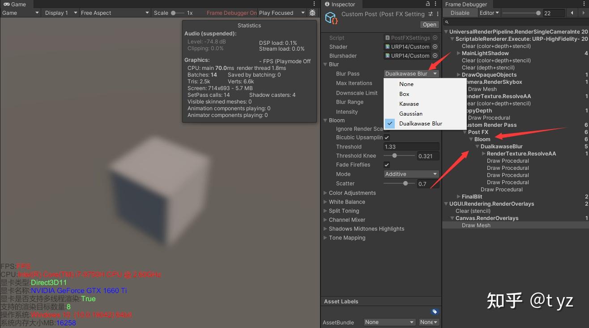Uncheck Dualkawase Blur in the open list
589x328 pixels.
pyautogui.click(x=390, y=123)
